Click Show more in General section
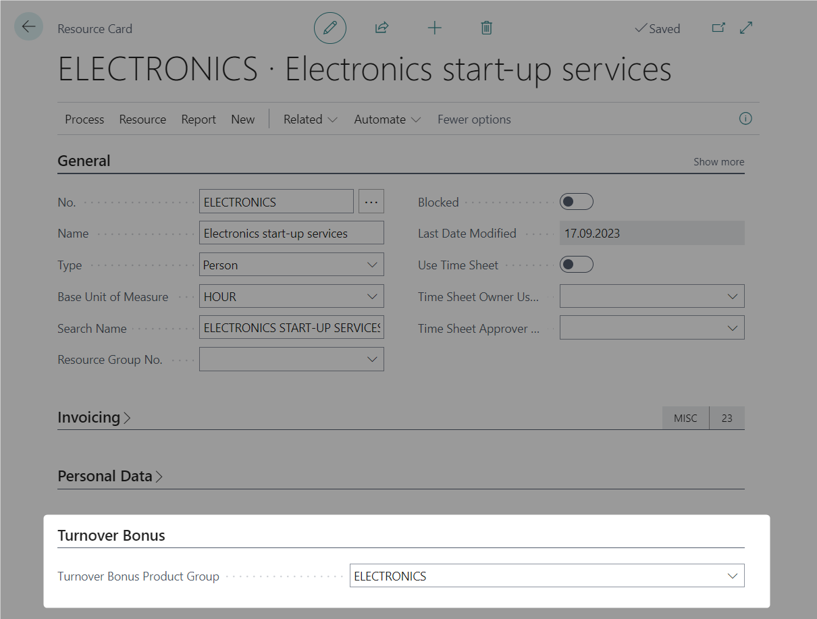The image size is (817, 619). click(718, 162)
